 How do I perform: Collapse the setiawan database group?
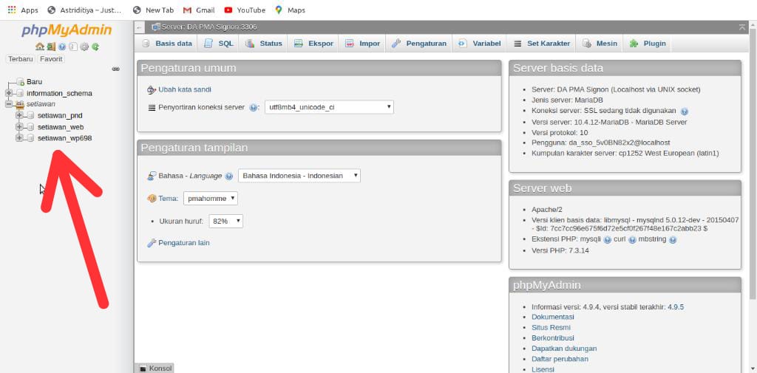click(9, 103)
